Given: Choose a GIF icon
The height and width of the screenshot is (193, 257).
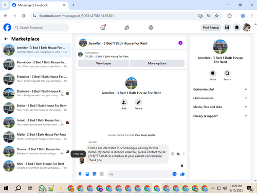Looking at the screenshot, I should (102, 174).
